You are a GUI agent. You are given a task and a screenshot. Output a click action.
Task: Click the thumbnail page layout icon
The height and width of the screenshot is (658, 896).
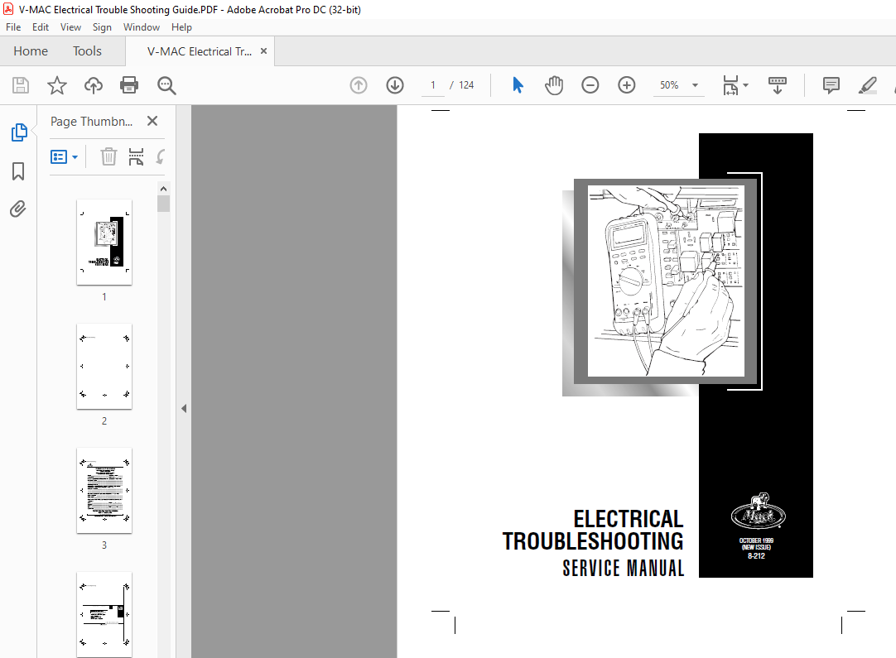coord(136,156)
